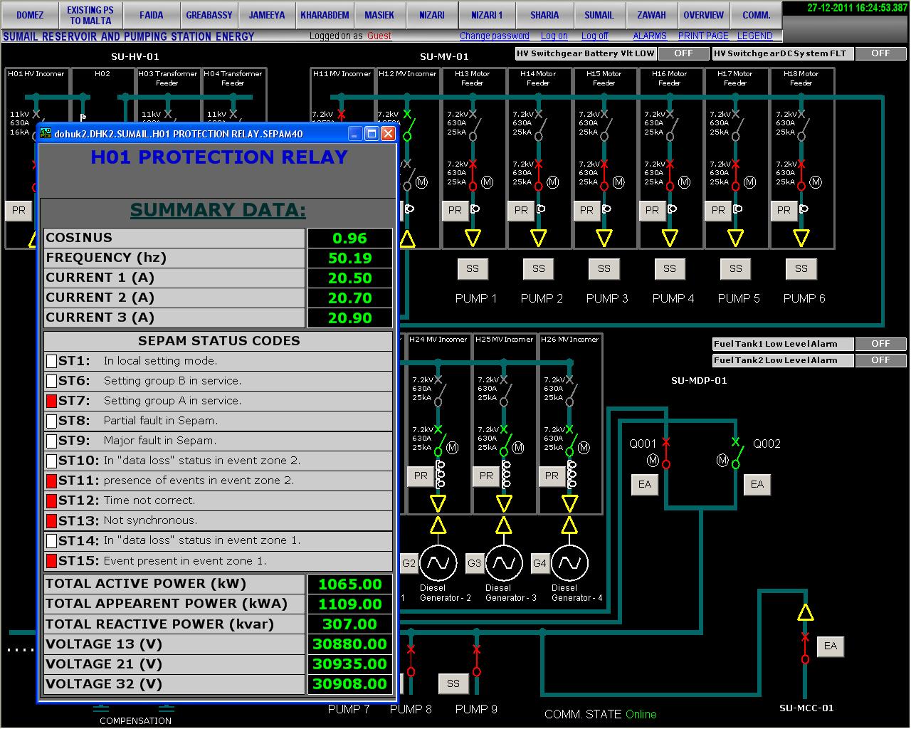The height and width of the screenshot is (729, 911).
Task: Click the SS button above PUMP 6
Action: pyautogui.click(x=801, y=268)
